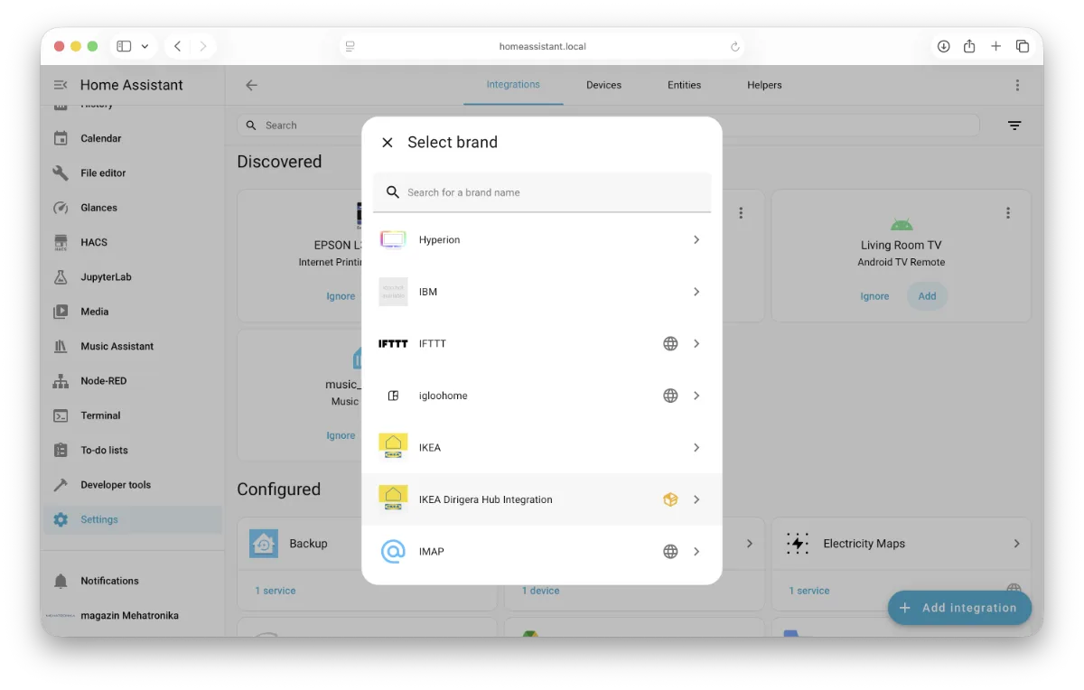Toggle the Safari sidebar button

[125, 46]
